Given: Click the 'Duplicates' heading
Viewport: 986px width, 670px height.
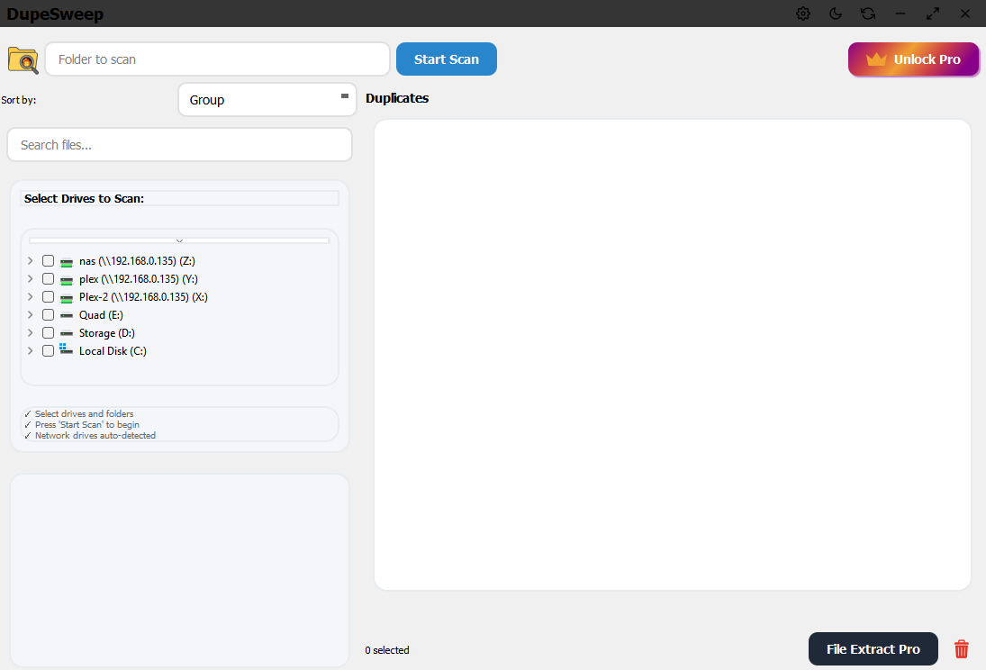Looking at the screenshot, I should tap(397, 98).
